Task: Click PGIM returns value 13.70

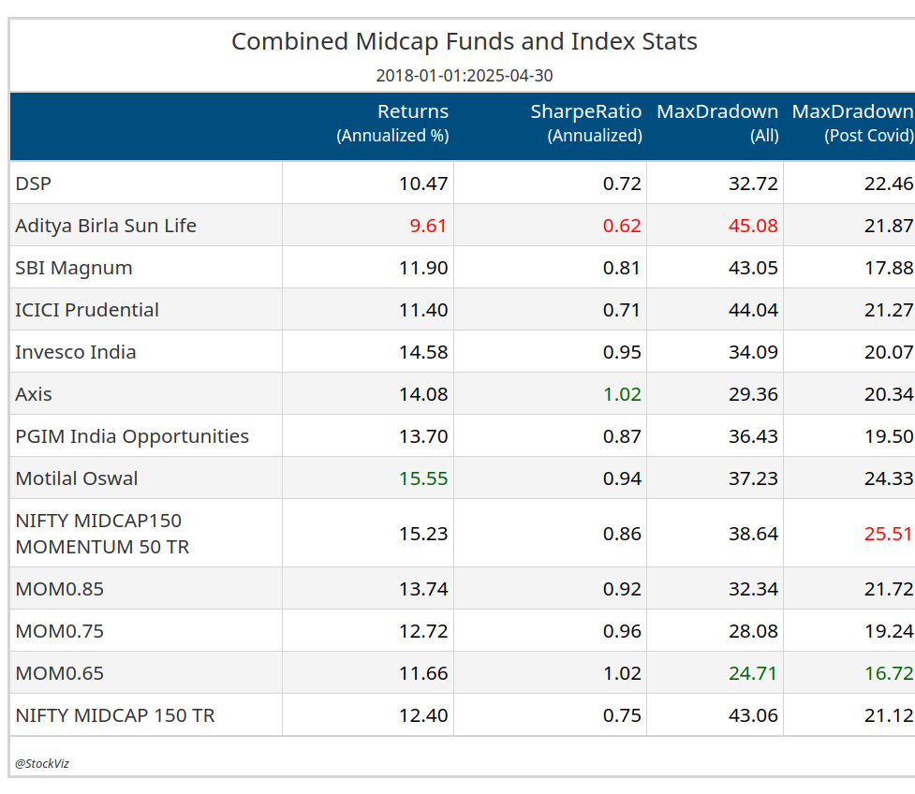Action: pos(423,436)
